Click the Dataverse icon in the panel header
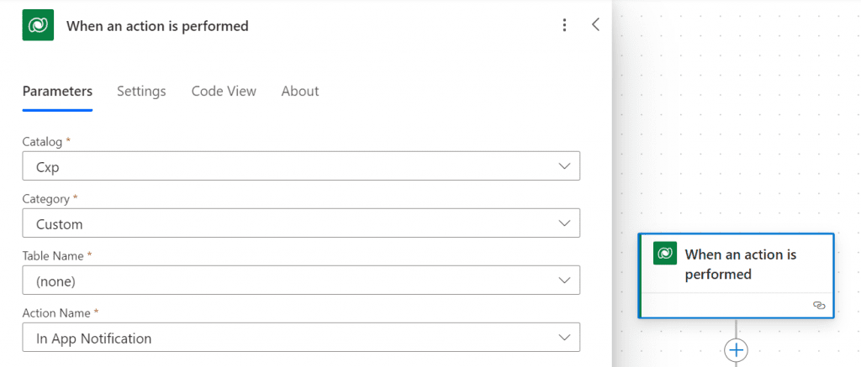 pos(38,25)
